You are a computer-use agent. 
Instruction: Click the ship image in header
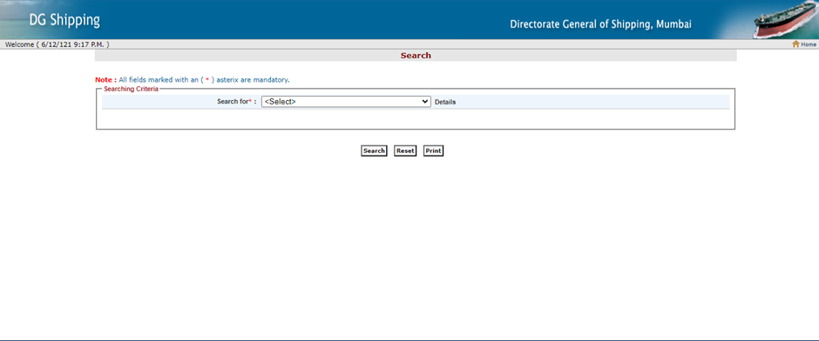click(x=784, y=20)
